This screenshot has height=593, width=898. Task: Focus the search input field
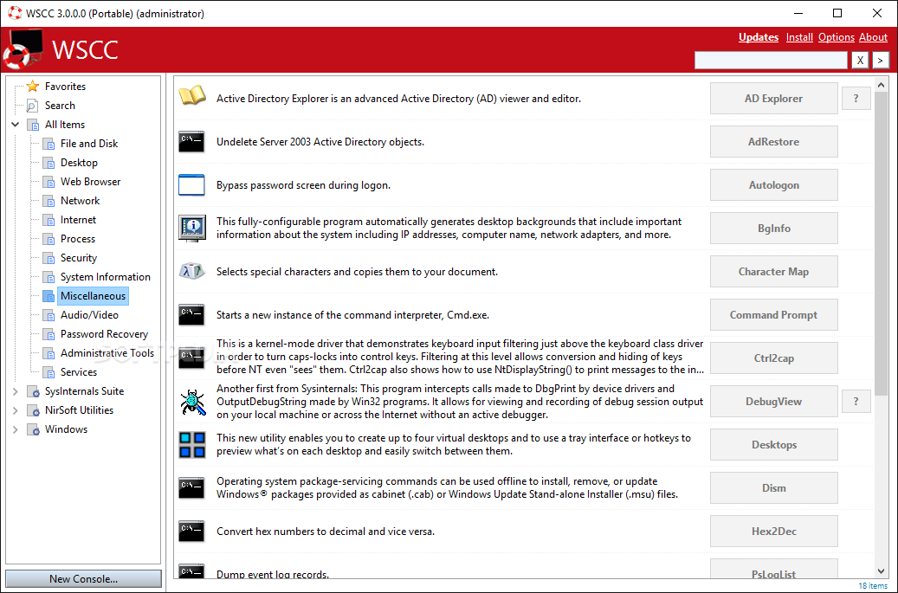pos(771,60)
